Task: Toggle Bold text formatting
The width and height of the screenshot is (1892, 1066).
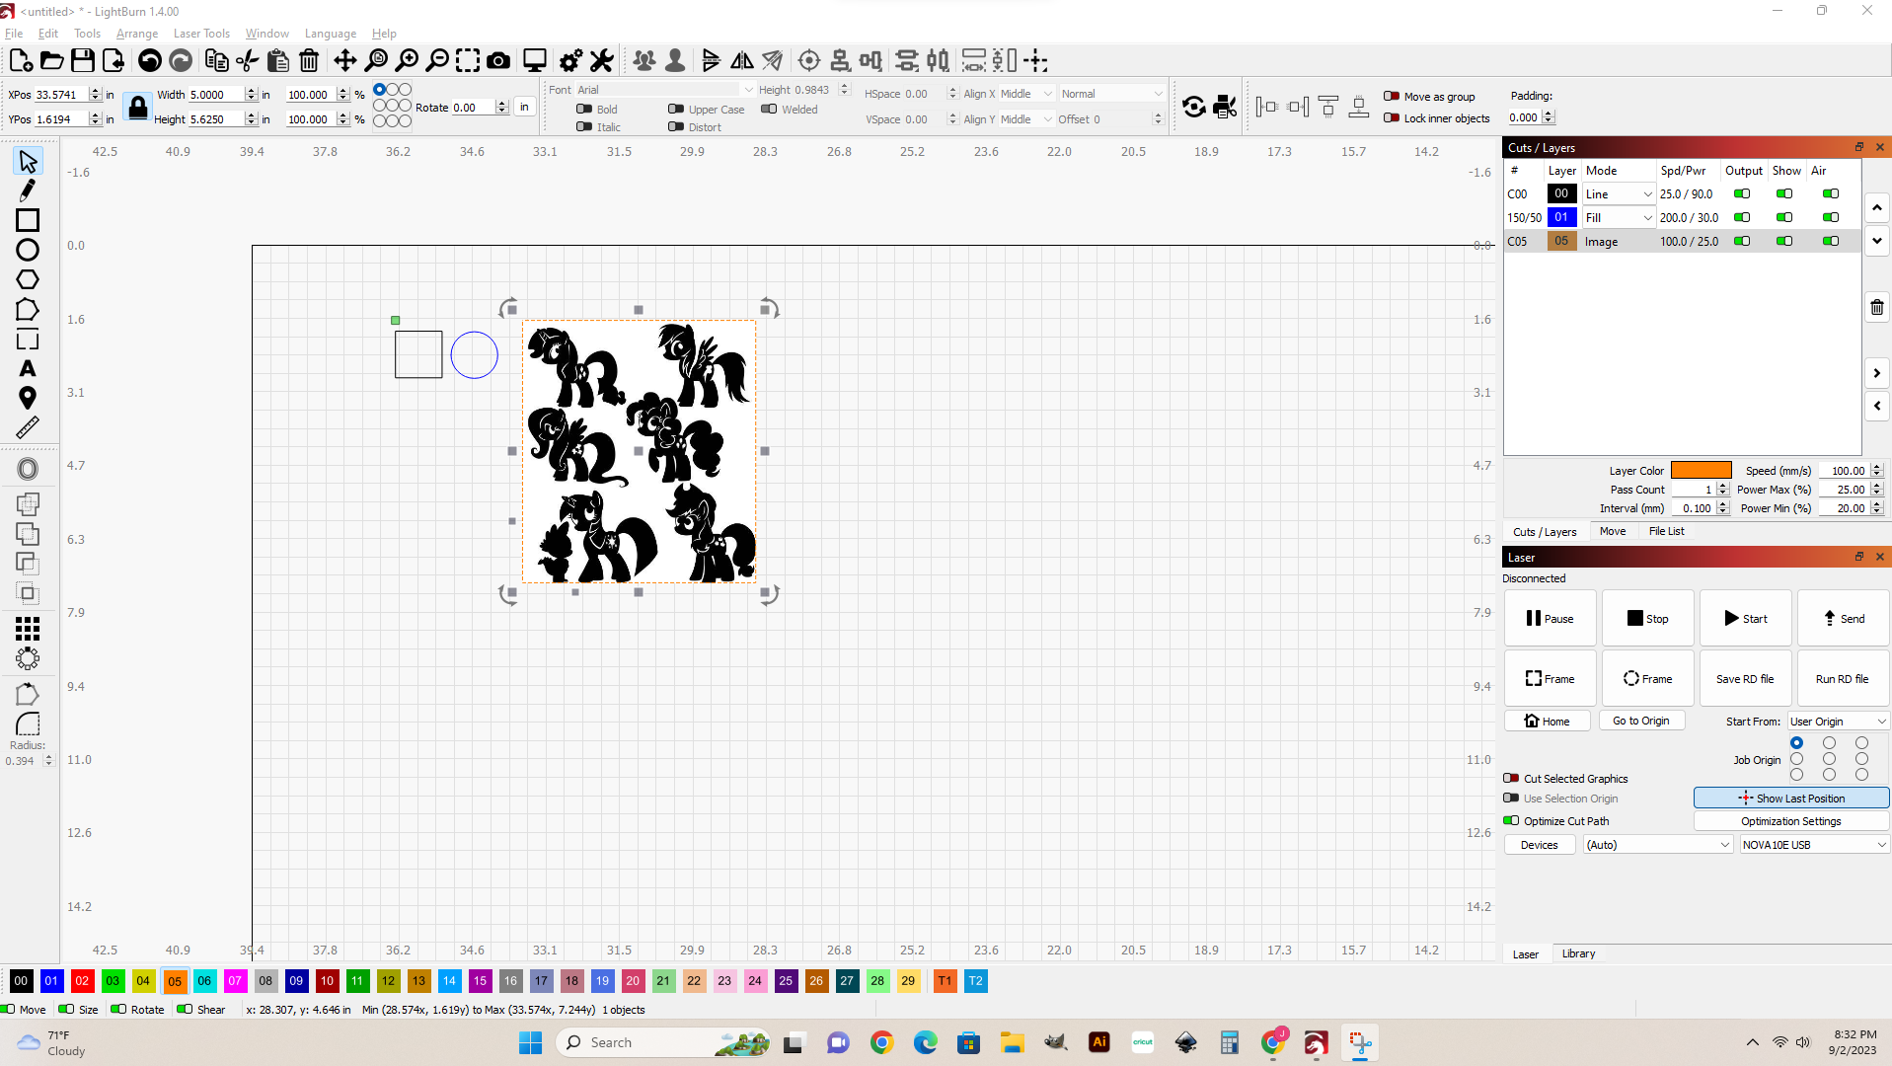Action: click(584, 109)
